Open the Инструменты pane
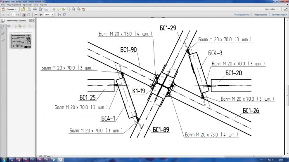The width and height of the screenshot is (289, 162). pyautogui.click(x=242, y=15)
